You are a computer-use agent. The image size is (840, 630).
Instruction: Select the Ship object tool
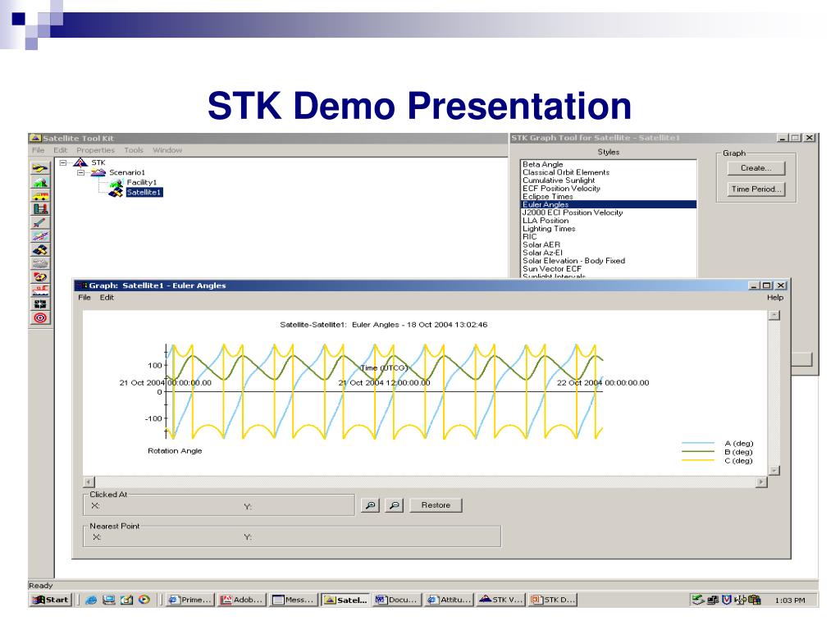pyautogui.click(x=40, y=290)
